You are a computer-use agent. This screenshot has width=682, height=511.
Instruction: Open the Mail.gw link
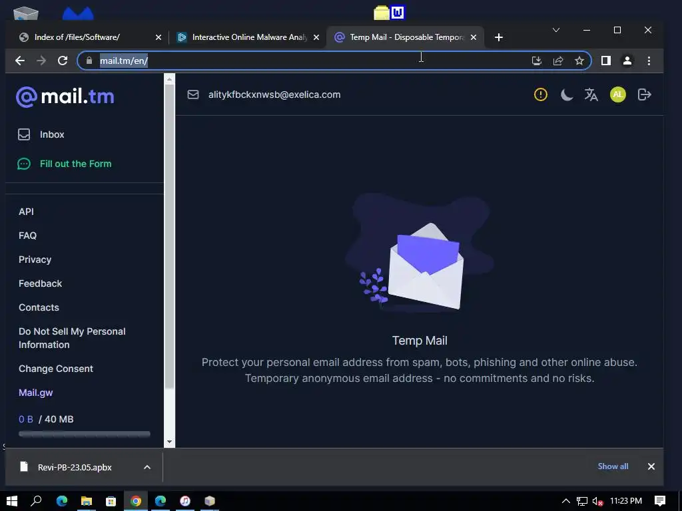point(36,393)
